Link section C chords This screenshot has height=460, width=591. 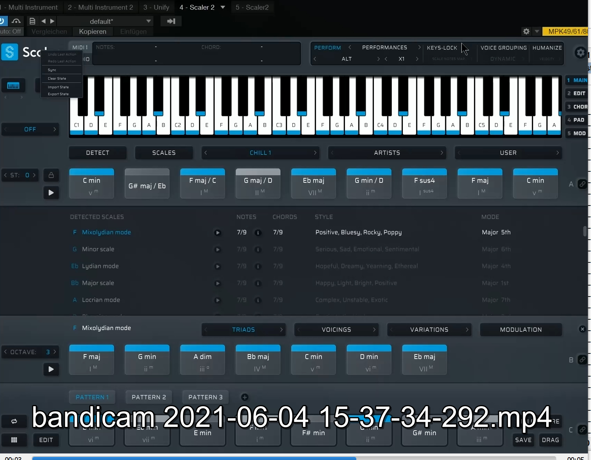(x=582, y=430)
